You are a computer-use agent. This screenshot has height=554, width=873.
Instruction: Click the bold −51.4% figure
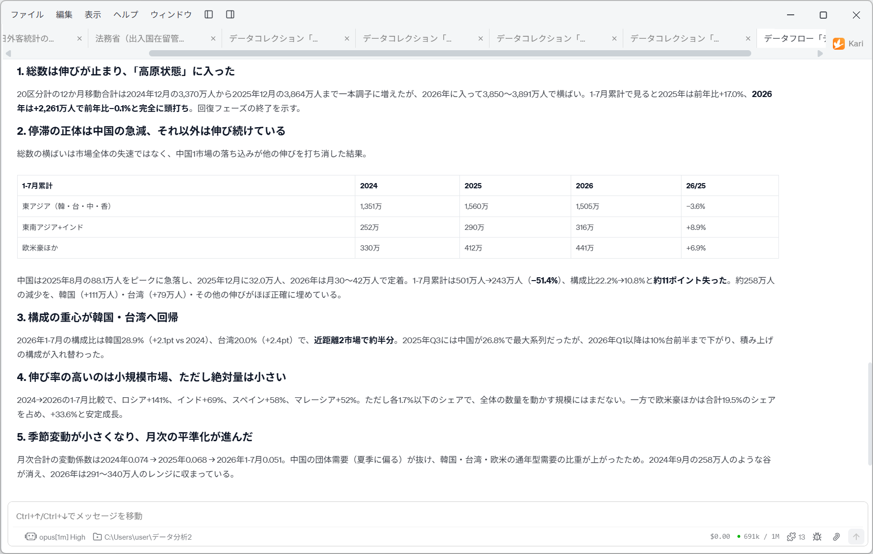544,281
